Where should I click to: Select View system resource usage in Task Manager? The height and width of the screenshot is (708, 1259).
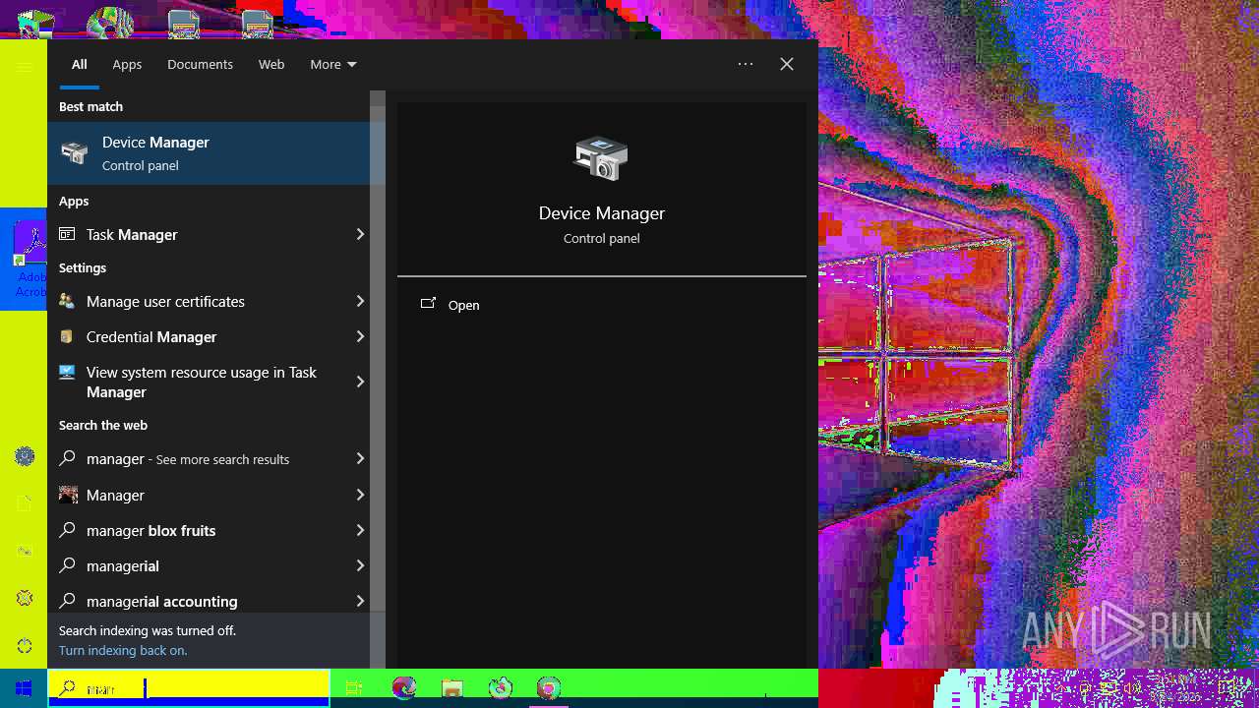209,382
